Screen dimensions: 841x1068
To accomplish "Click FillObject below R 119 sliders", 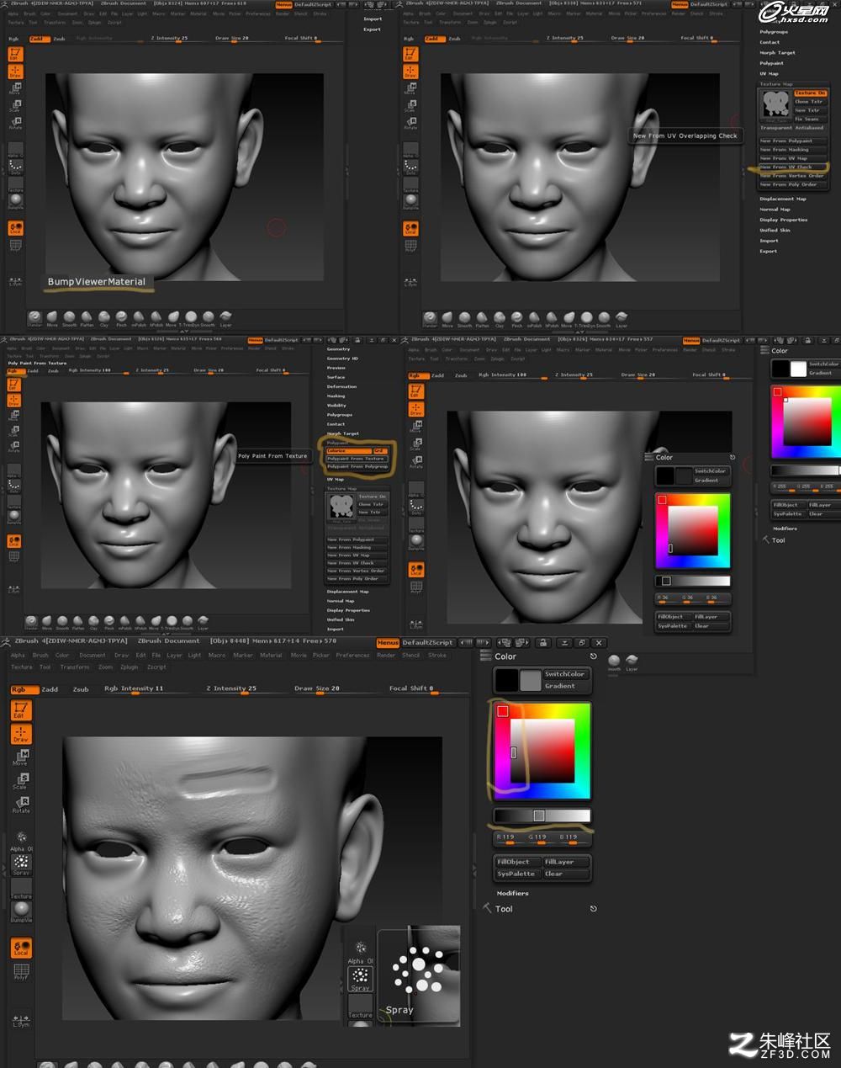I will [x=518, y=862].
